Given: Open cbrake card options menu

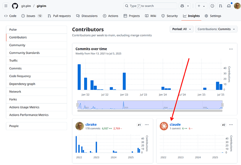Looking at the screenshot, I should (x=147, y=125).
